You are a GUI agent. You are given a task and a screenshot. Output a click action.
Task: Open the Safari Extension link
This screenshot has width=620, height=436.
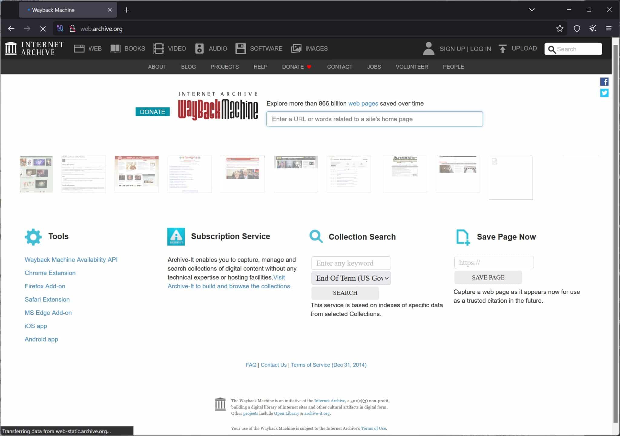pos(47,299)
